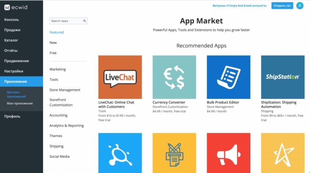Click the search magnifier icon
The height and width of the screenshot is (173, 310).
(x=84, y=21)
